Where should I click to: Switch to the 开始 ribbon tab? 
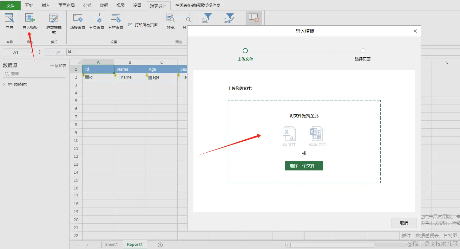(29, 5)
